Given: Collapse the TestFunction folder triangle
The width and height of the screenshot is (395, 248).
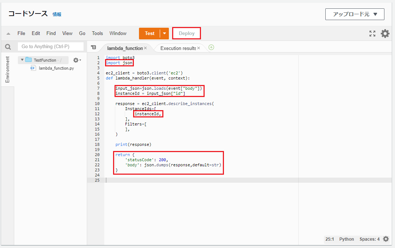Looking at the screenshot, I should coord(22,60).
